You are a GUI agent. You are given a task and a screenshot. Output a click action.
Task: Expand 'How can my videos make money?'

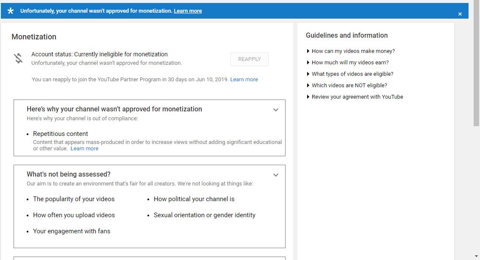pyautogui.click(x=350, y=51)
